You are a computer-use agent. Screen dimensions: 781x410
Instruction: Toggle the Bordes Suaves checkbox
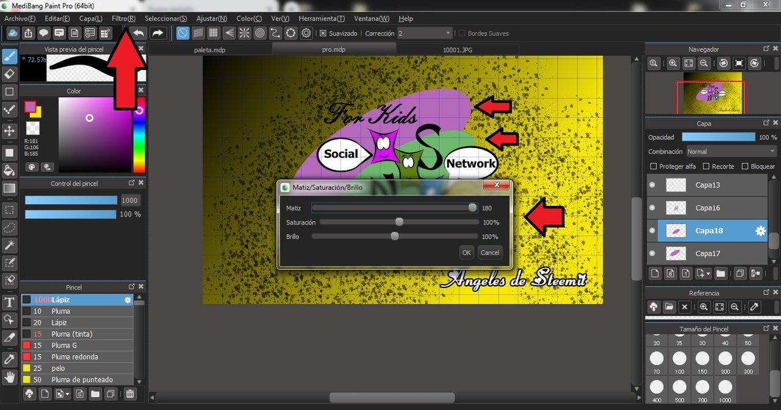pos(462,34)
